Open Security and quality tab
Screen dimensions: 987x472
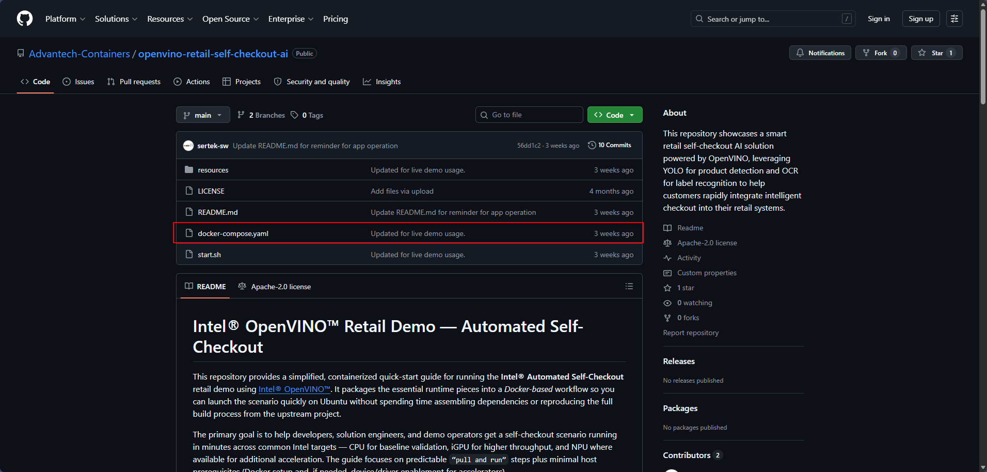click(311, 82)
